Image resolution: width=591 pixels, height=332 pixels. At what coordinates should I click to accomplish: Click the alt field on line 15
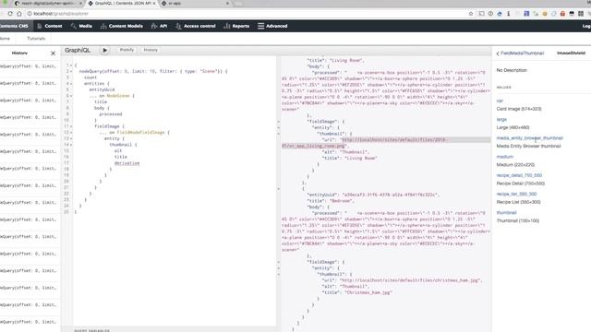point(118,150)
